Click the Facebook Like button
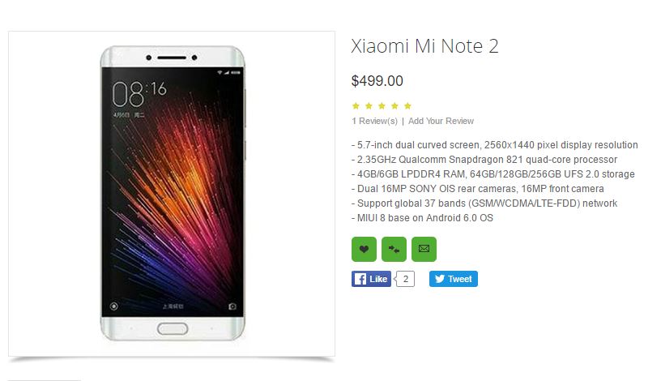661x381 pixels. coord(371,279)
